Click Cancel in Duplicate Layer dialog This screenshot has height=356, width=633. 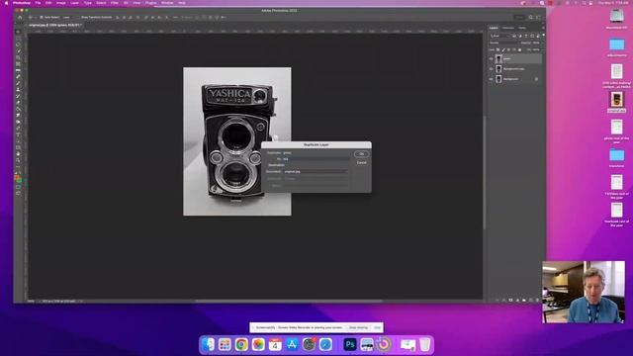[x=361, y=162]
